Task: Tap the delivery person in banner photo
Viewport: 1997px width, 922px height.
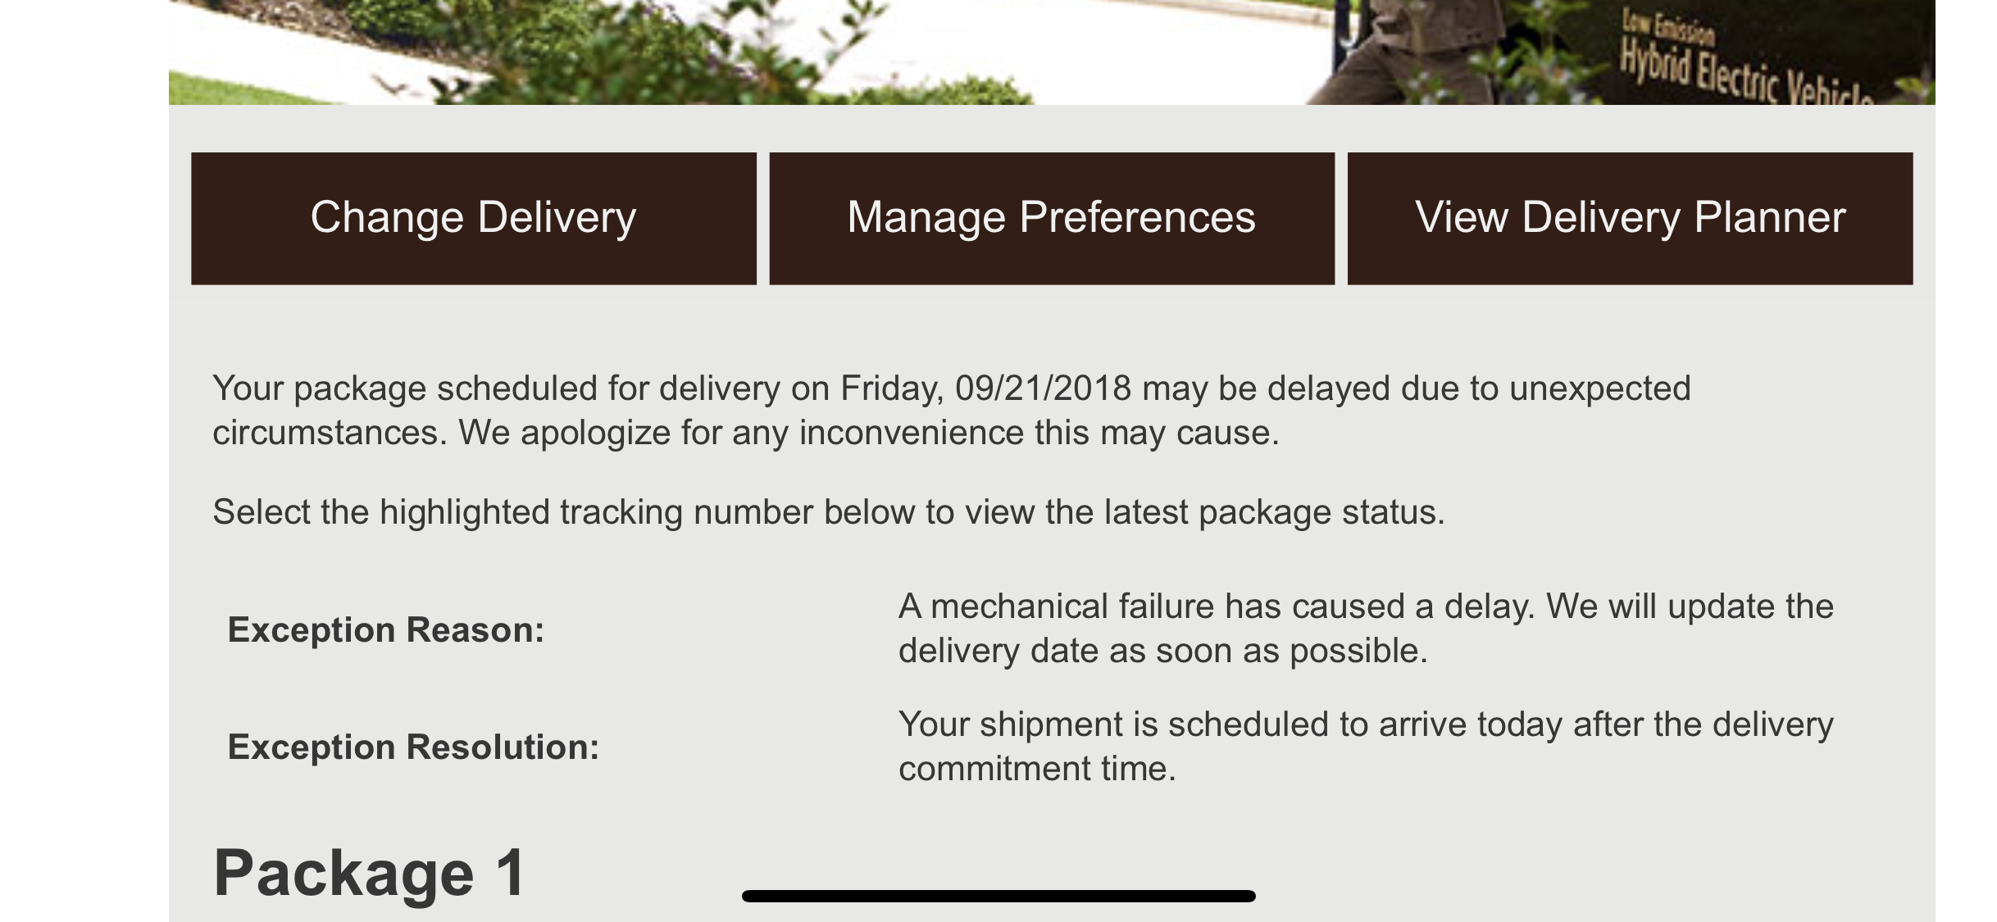Action: tap(1394, 52)
